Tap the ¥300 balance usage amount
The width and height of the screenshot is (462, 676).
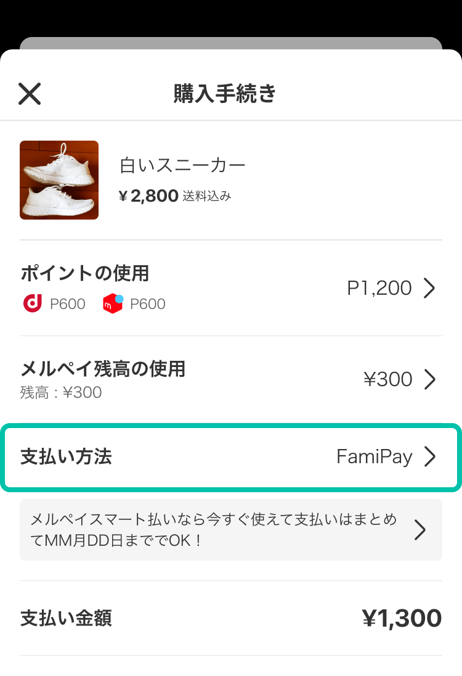(x=387, y=379)
